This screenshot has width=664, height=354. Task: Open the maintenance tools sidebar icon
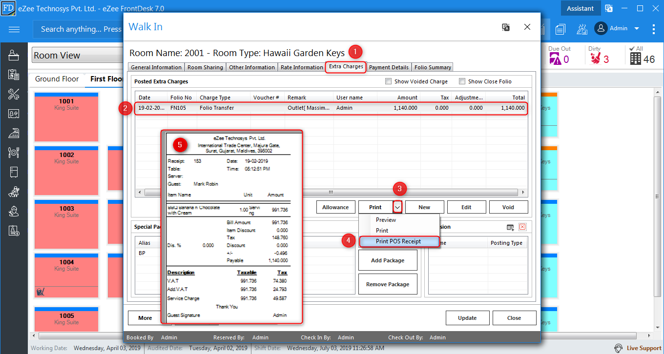(x=14, y=94)
